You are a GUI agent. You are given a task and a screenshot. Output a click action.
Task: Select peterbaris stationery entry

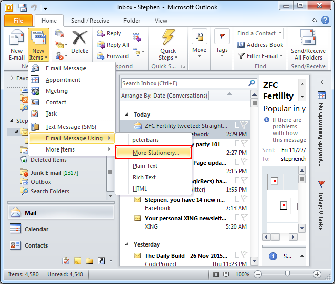point(153,140)
